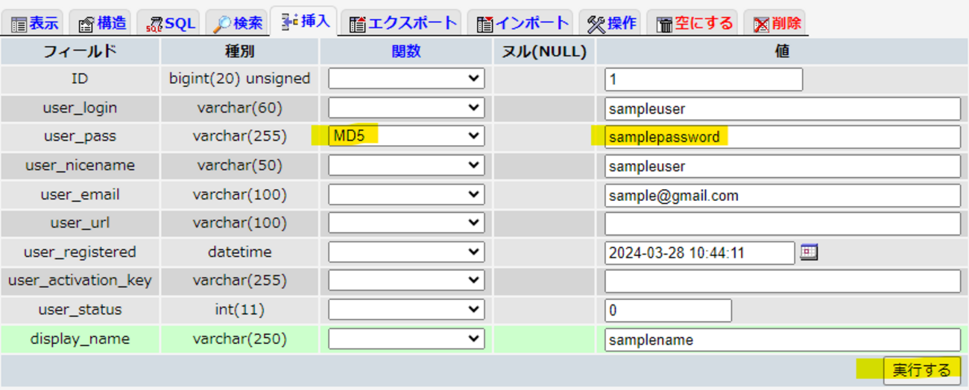Focus the empty user_url value field

[x=783, y=223]
